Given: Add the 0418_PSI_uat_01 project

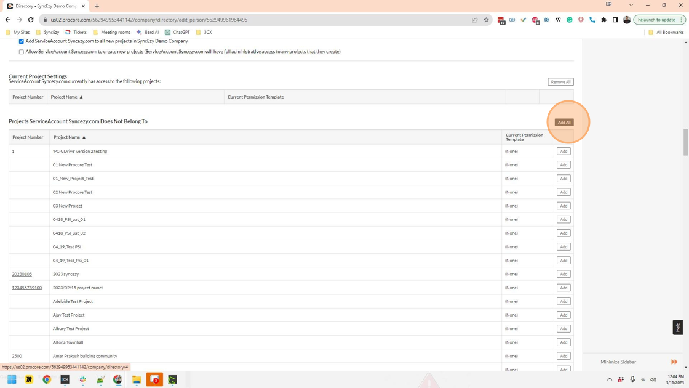Looking at the screenshot, I should pos(564,219).
